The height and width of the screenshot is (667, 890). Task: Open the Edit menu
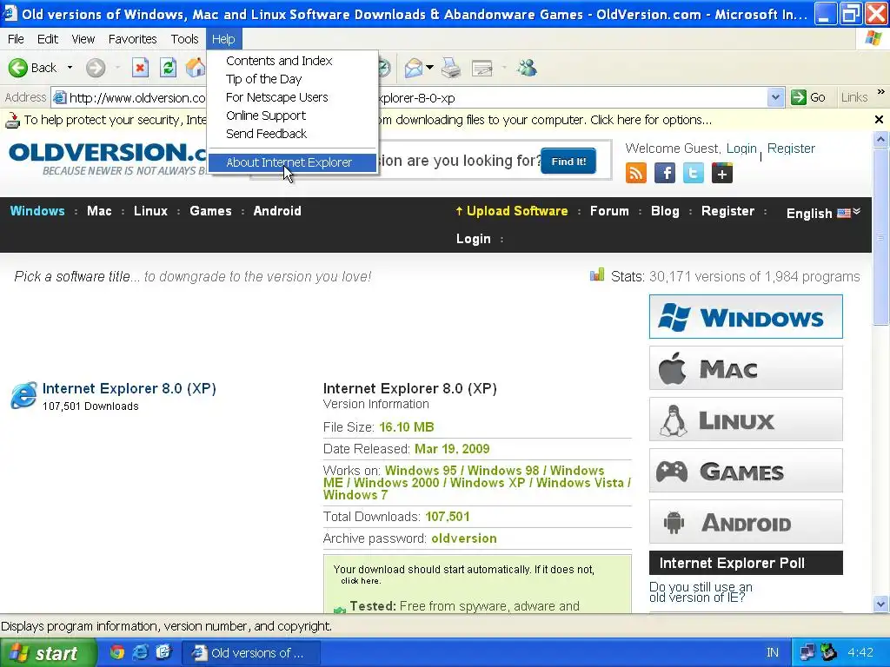tap(48, 39)
